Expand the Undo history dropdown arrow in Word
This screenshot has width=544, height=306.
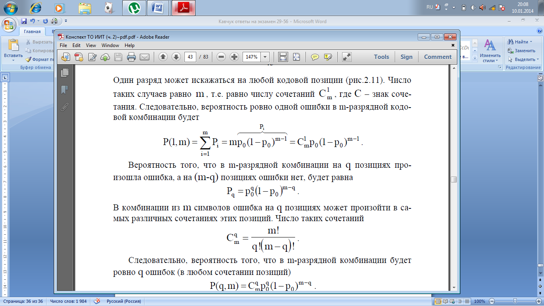click(38, 21)
